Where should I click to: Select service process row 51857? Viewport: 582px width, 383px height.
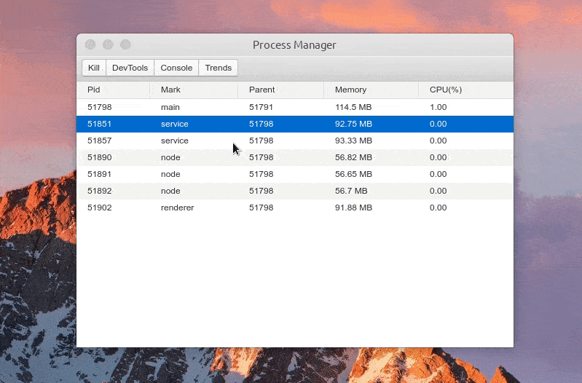[x=295, y=141]
